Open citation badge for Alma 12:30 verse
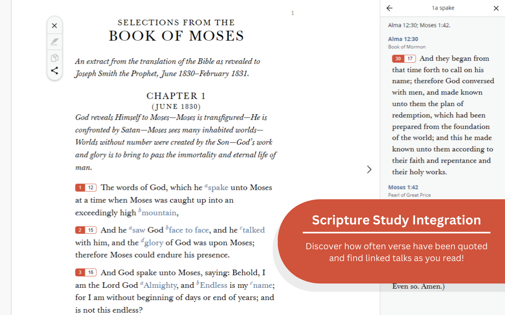 pos(404,59)
